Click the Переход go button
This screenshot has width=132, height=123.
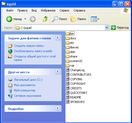[x=120, y=28]
